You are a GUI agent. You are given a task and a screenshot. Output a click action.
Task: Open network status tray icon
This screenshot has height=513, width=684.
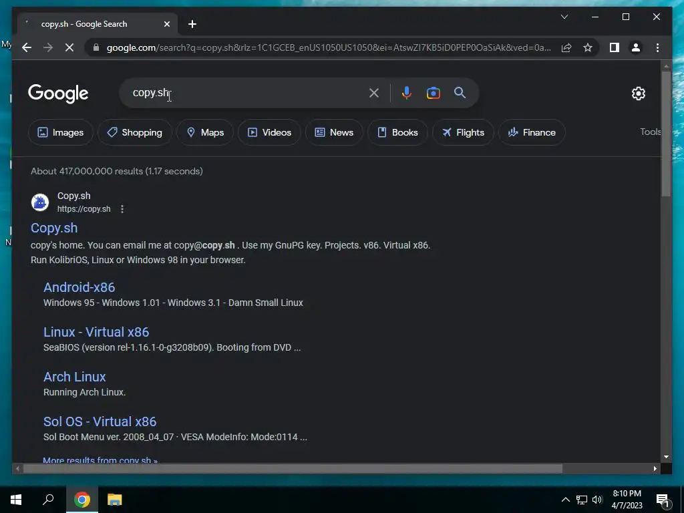tap(582, 500)
